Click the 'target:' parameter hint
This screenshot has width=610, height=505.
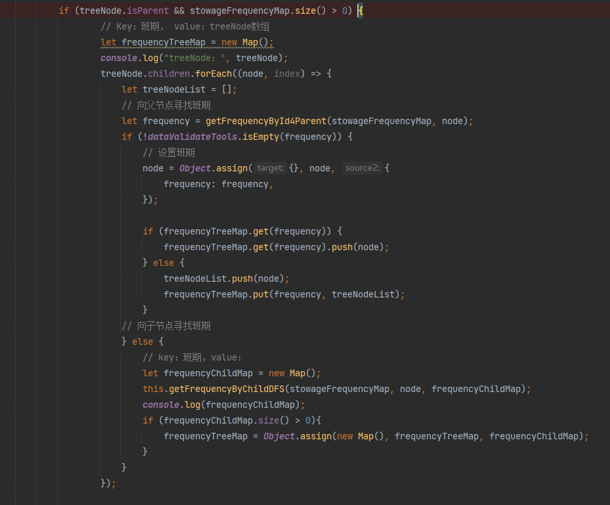click(271, 168)
